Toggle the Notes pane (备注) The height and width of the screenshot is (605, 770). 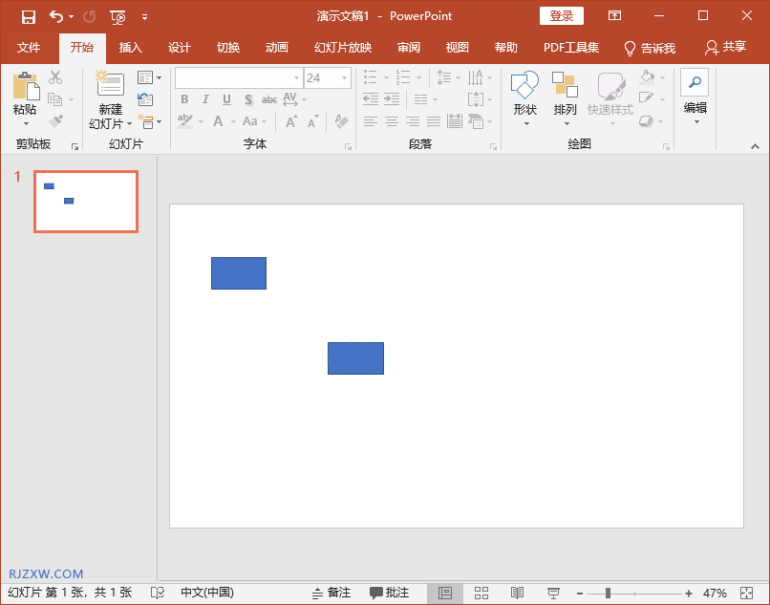(x=332, y=594)
